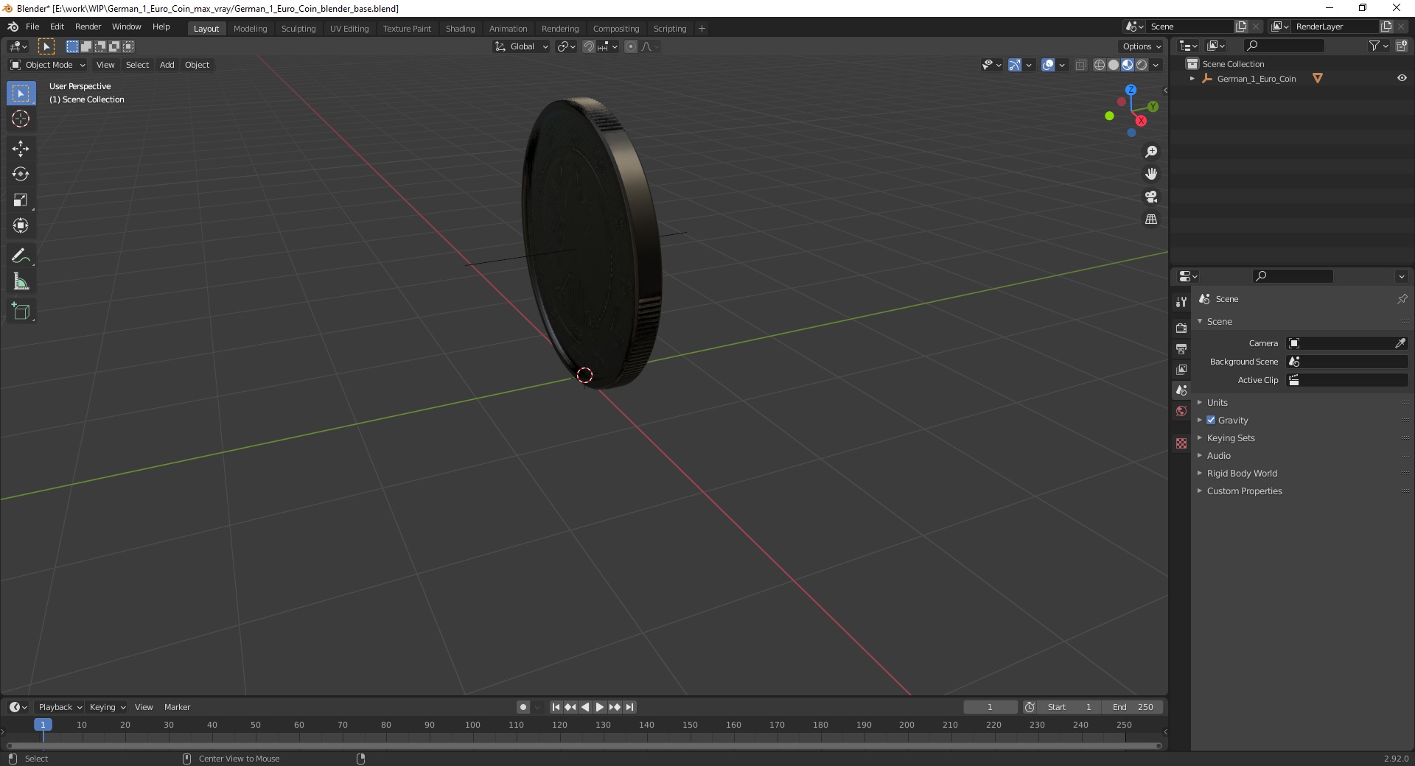Select the Cursor tool in toolbar

[x=21, y=119]
